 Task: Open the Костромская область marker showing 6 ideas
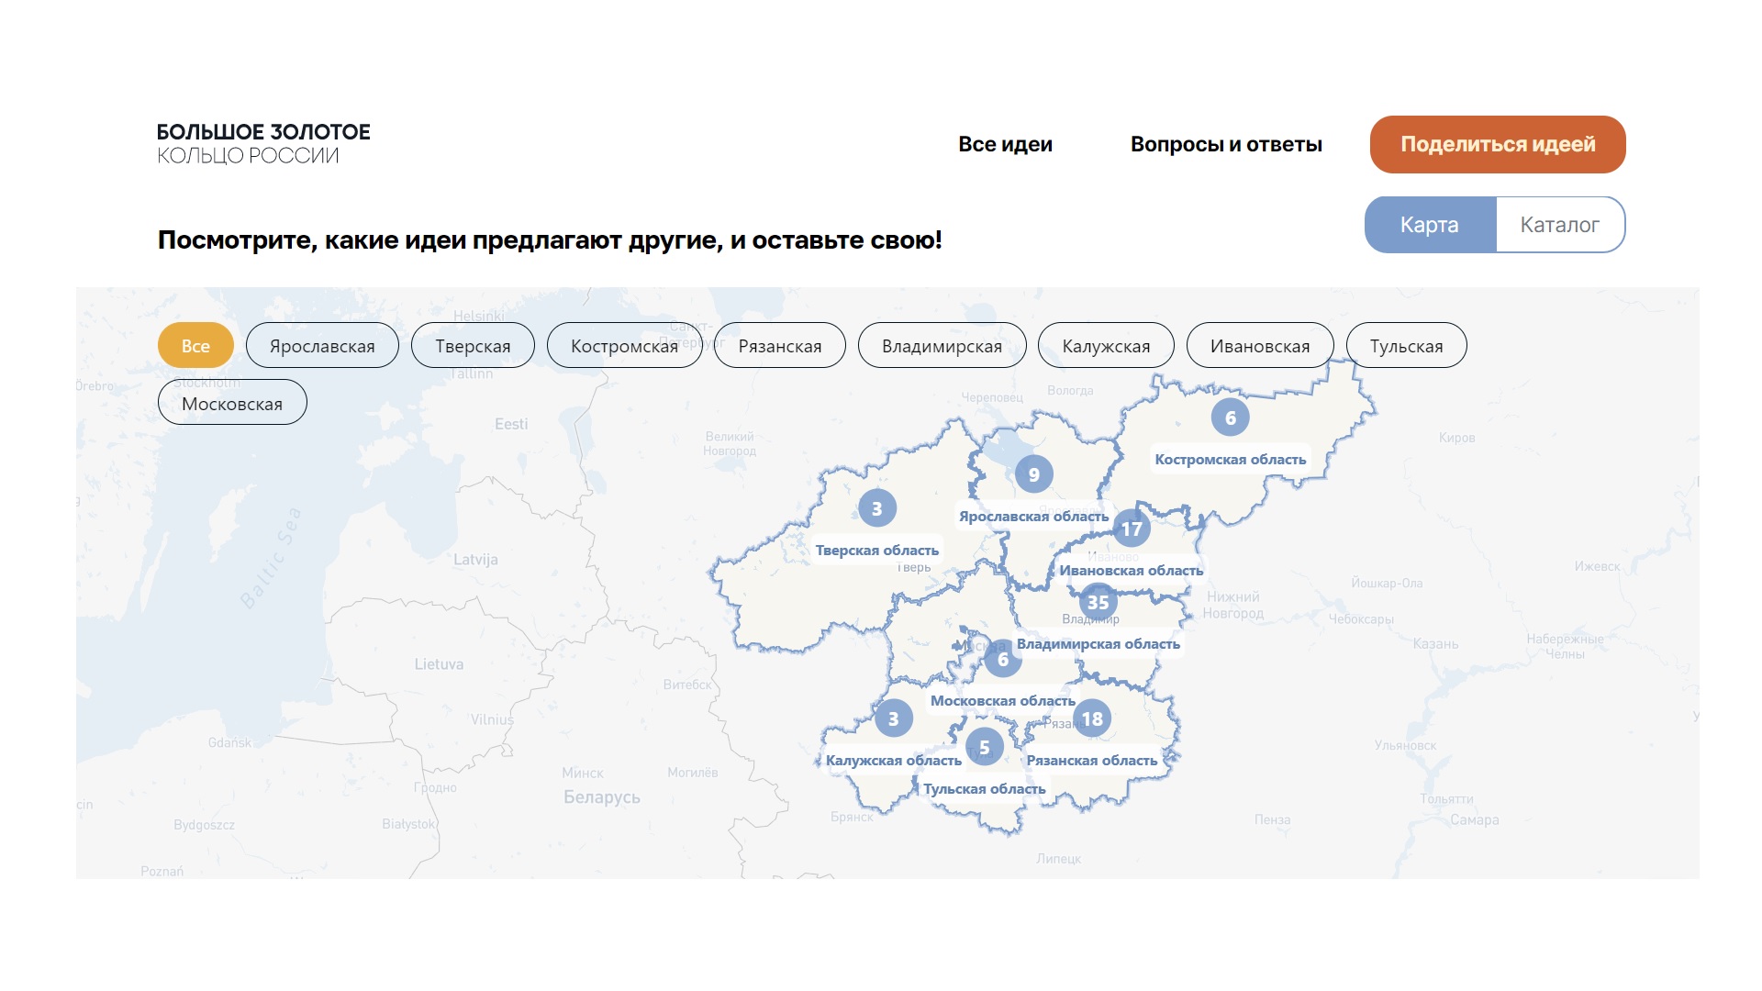[1231, 418]
